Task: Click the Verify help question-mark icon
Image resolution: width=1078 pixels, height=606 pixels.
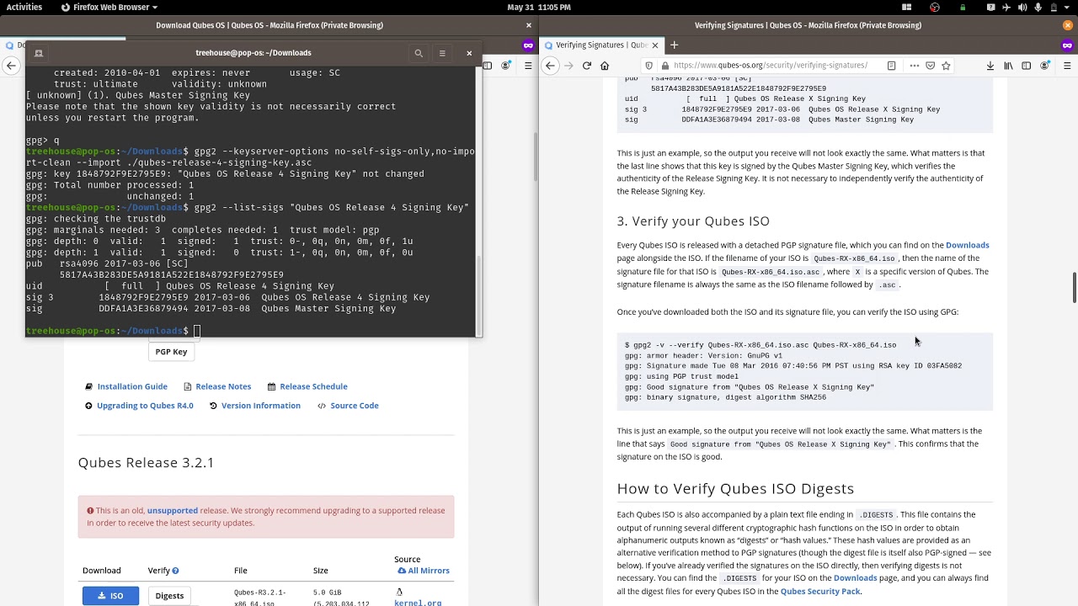Action: pyautogui.click(x=175, y=571)
